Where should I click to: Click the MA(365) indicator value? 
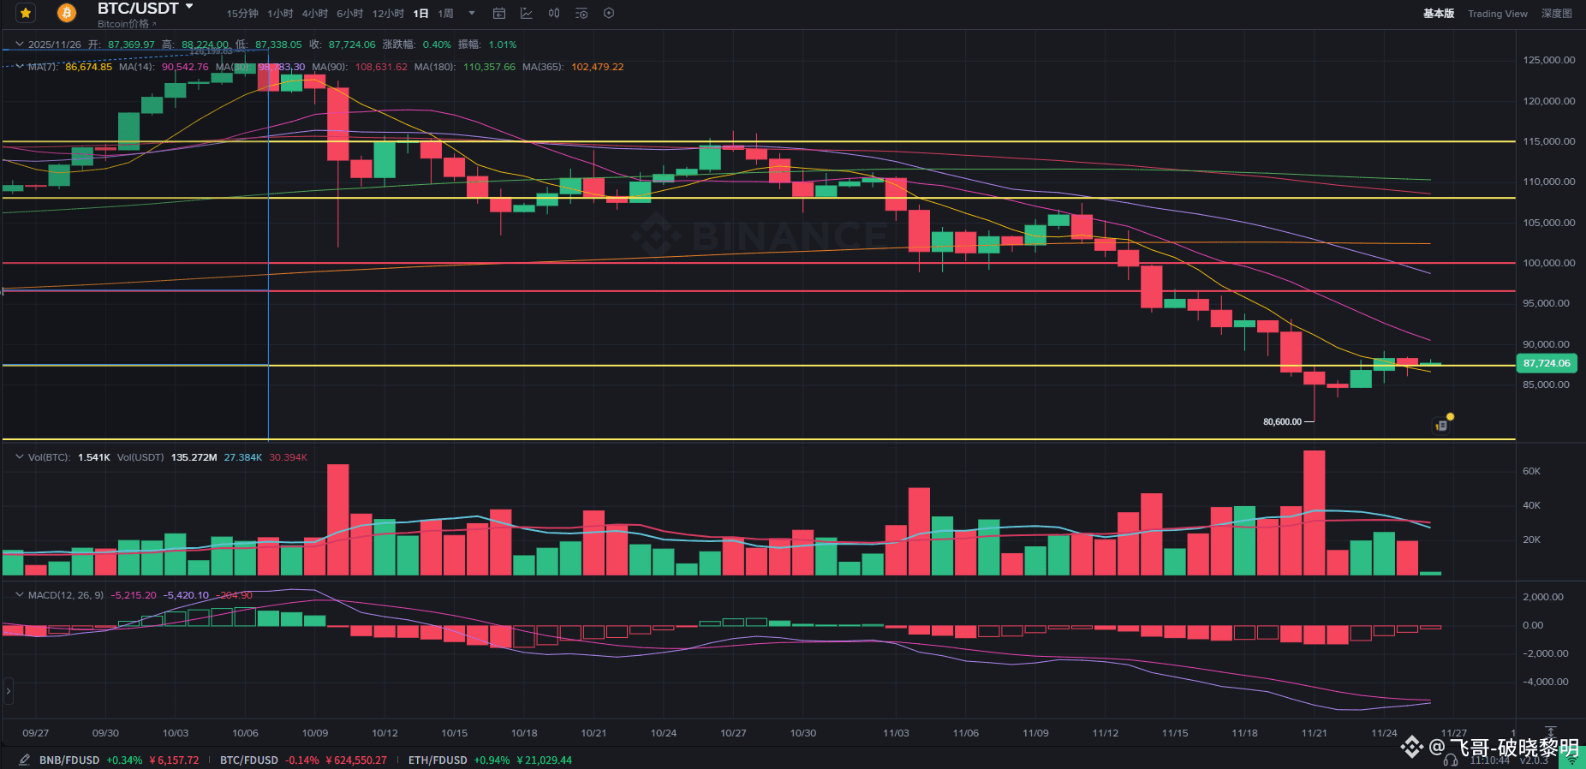(x=597, y=67)
